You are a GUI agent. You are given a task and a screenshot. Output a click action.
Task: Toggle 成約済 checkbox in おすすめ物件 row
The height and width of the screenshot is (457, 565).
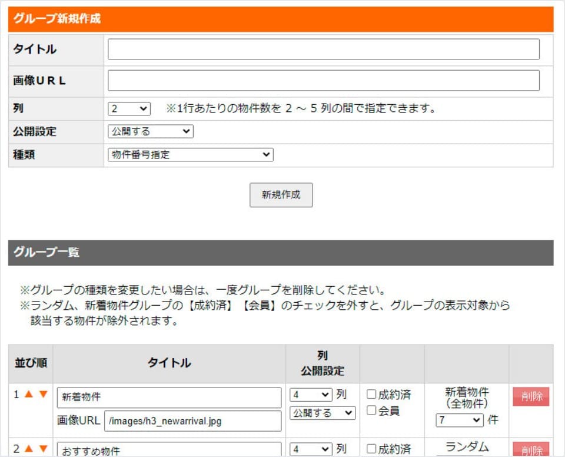[371, 449]
